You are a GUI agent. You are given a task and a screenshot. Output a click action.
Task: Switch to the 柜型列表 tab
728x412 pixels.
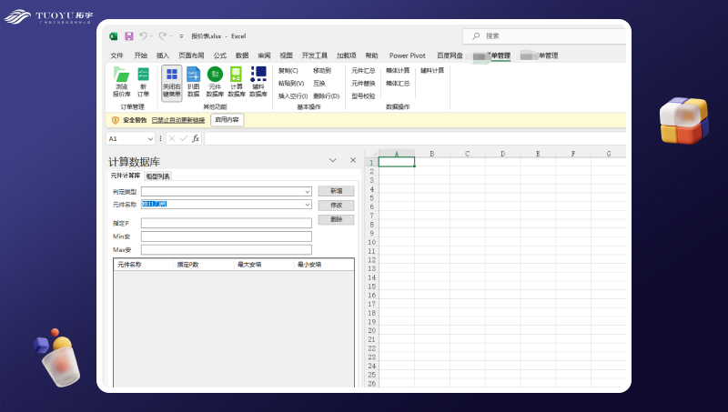pyautogui.click(x=157, y=176)
